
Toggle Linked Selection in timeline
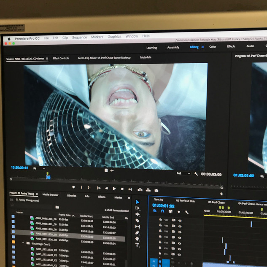coord(170,211)
